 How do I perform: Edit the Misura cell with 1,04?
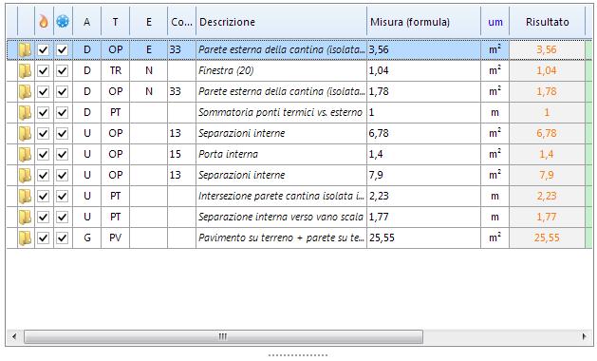(x=423, y=70)
